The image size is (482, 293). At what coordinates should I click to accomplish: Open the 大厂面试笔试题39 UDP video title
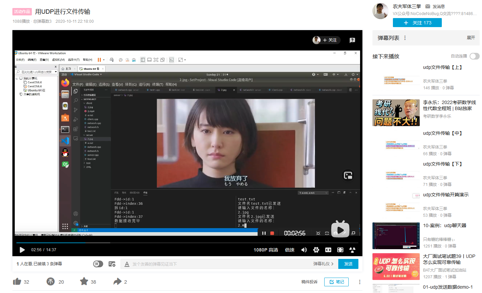[x=449, y=259]
